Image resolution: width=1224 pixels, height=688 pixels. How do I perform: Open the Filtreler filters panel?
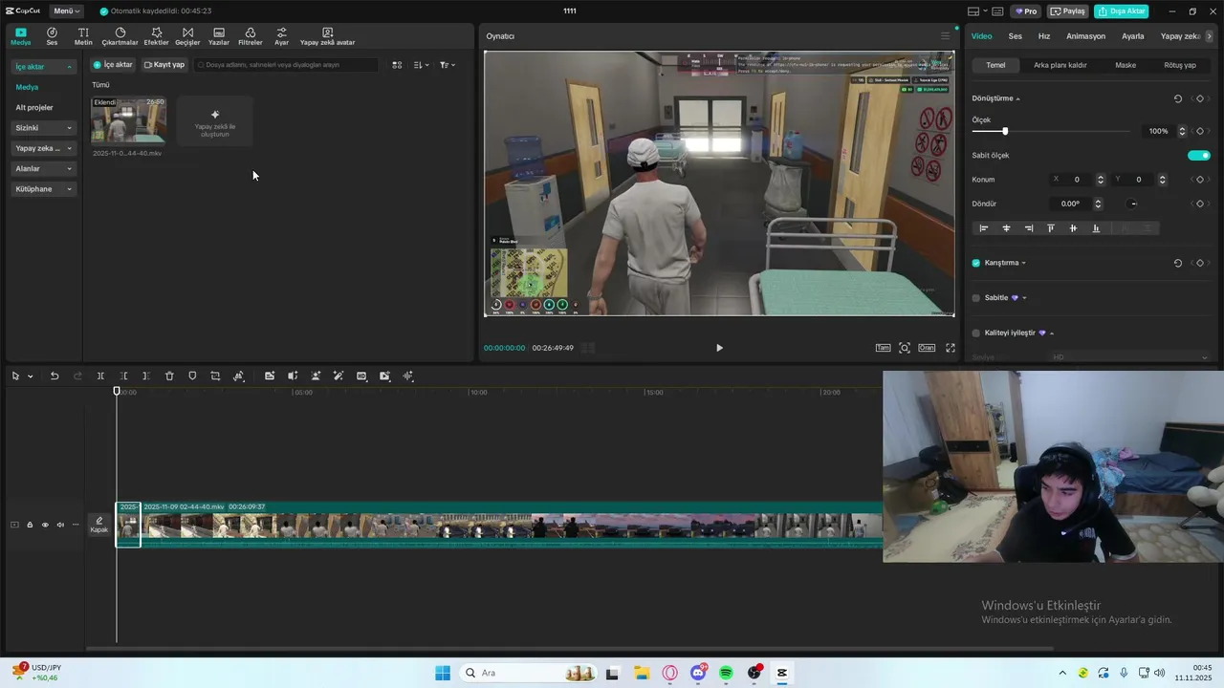pyautogui.click(x=250, y=36)
